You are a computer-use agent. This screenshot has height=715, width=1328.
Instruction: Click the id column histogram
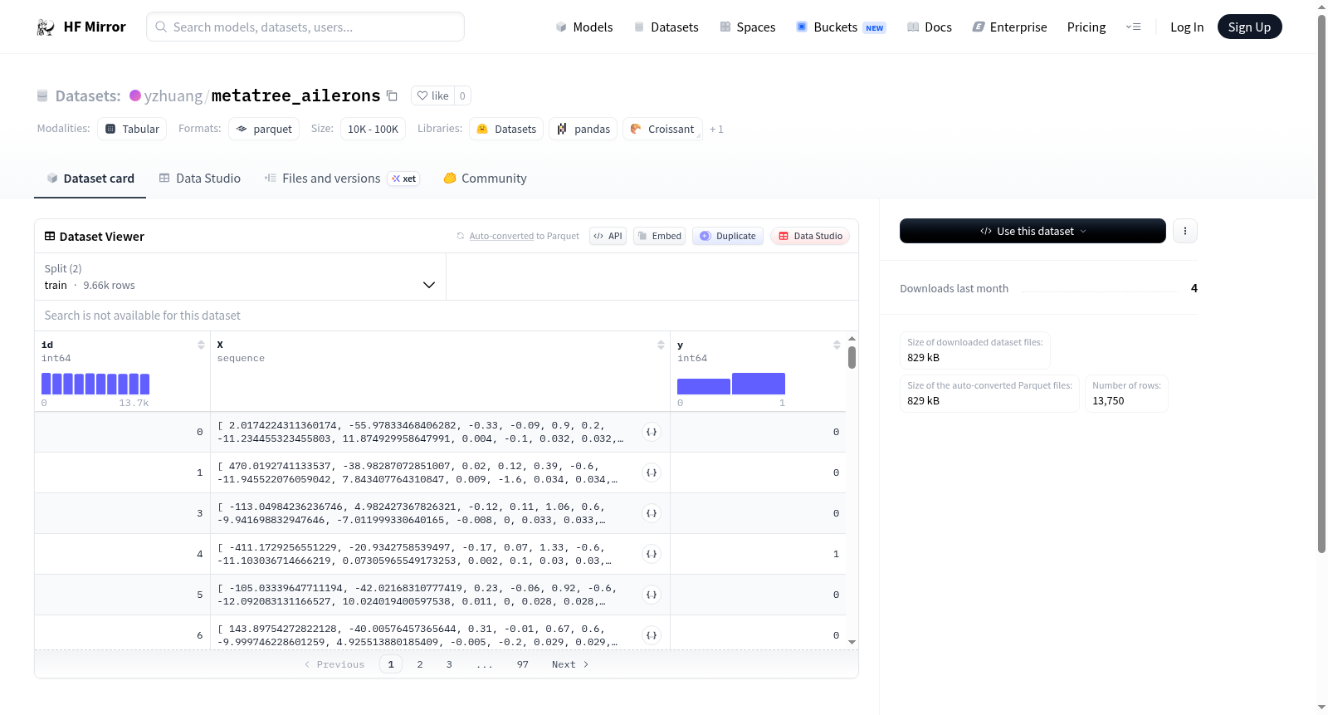[95, 384]
